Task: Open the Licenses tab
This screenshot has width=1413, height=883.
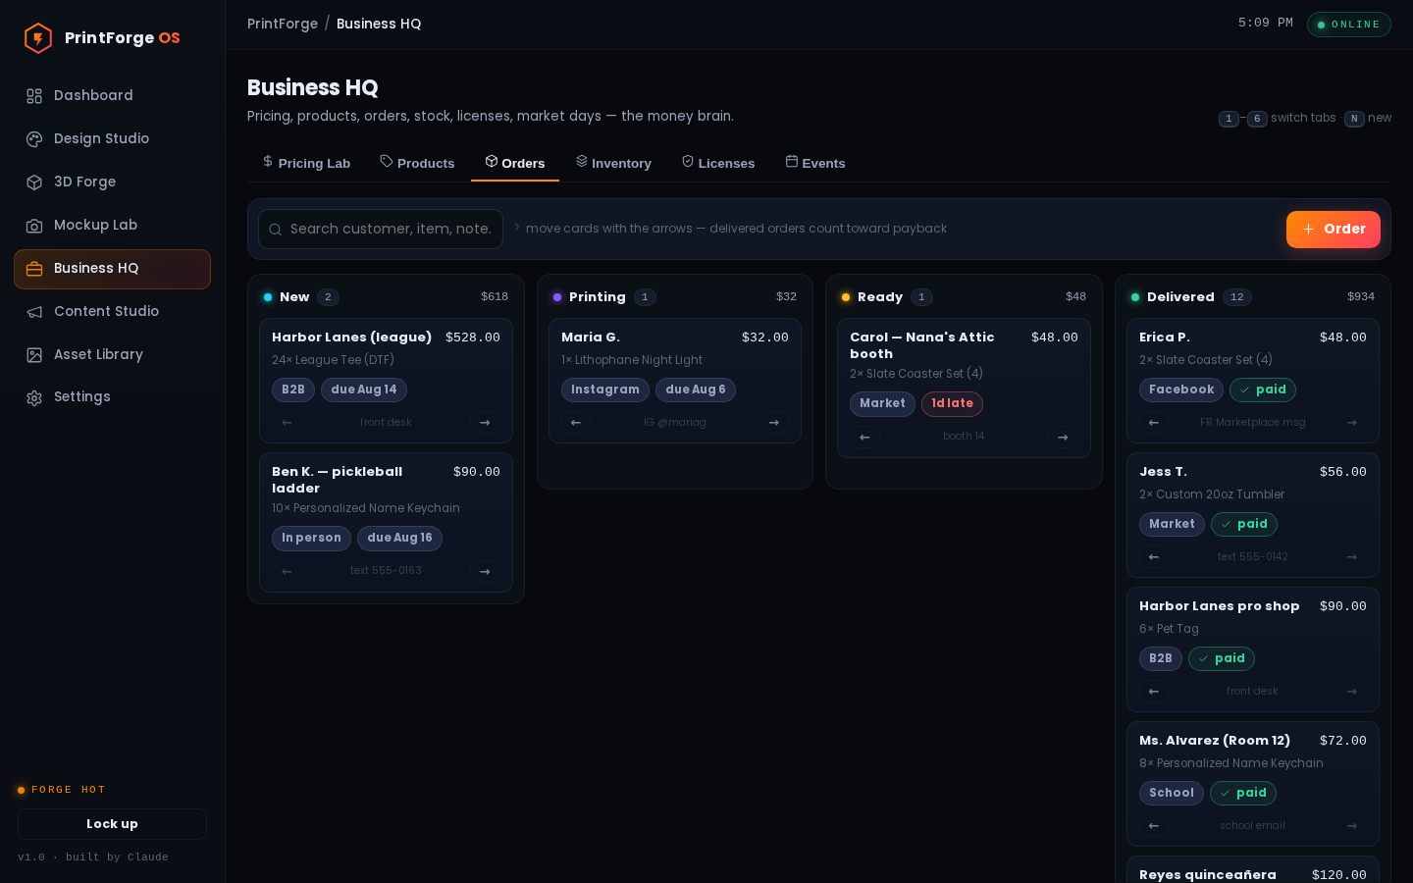Action: tap(718, 163)
